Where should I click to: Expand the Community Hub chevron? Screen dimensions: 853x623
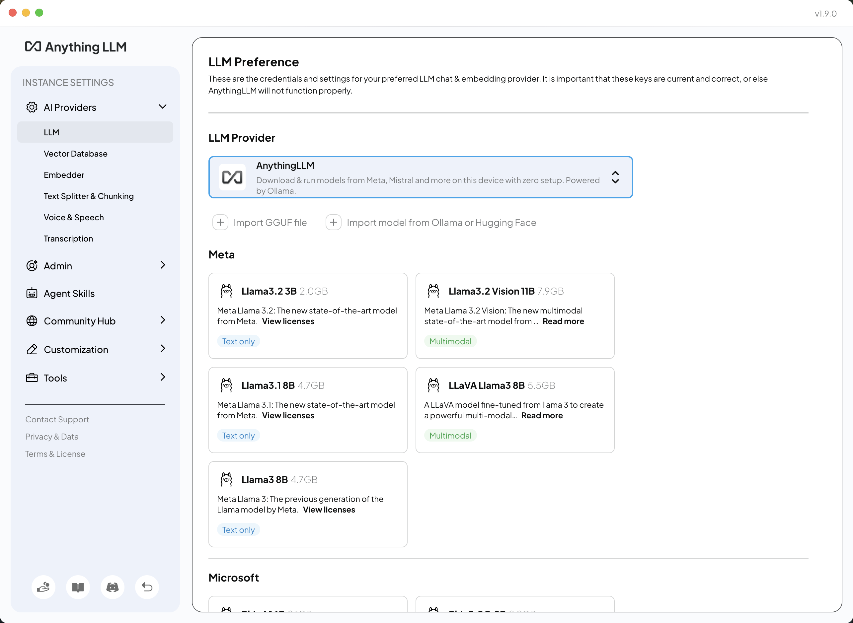click(163, 320)
